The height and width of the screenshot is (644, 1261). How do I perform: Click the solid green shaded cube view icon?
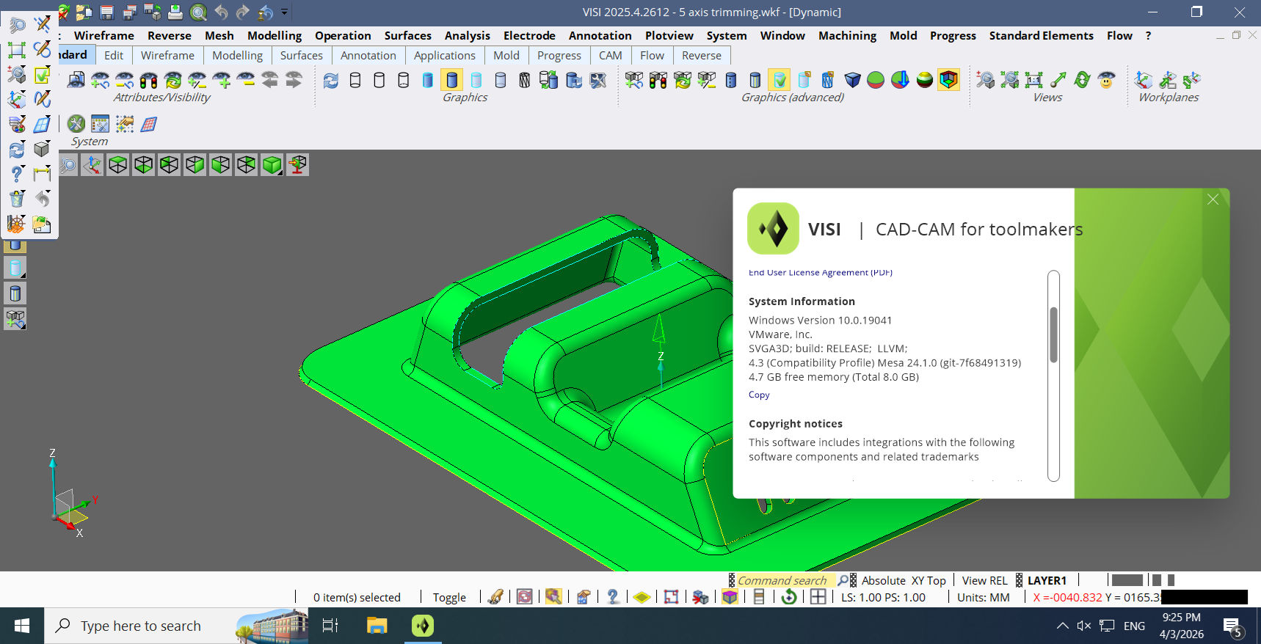click(x=272, y=165)
